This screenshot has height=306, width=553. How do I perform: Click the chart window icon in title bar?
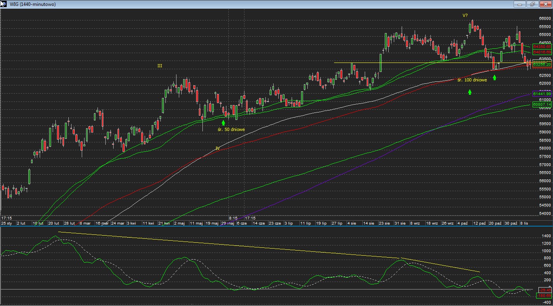point(3,4)
